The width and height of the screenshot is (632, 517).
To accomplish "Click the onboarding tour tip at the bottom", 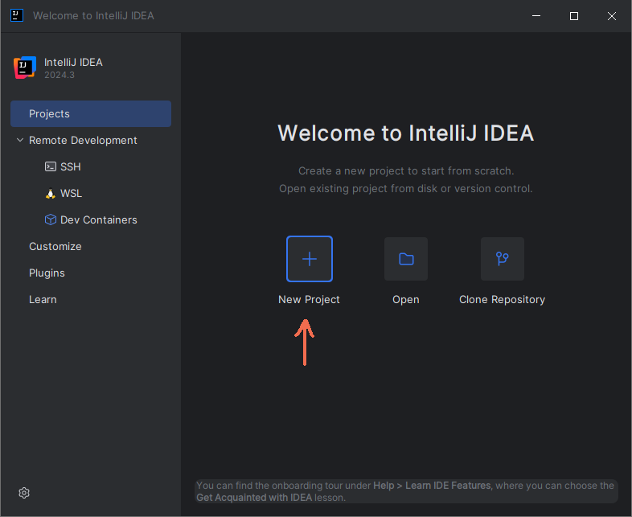I will click(x=405, y=491).
